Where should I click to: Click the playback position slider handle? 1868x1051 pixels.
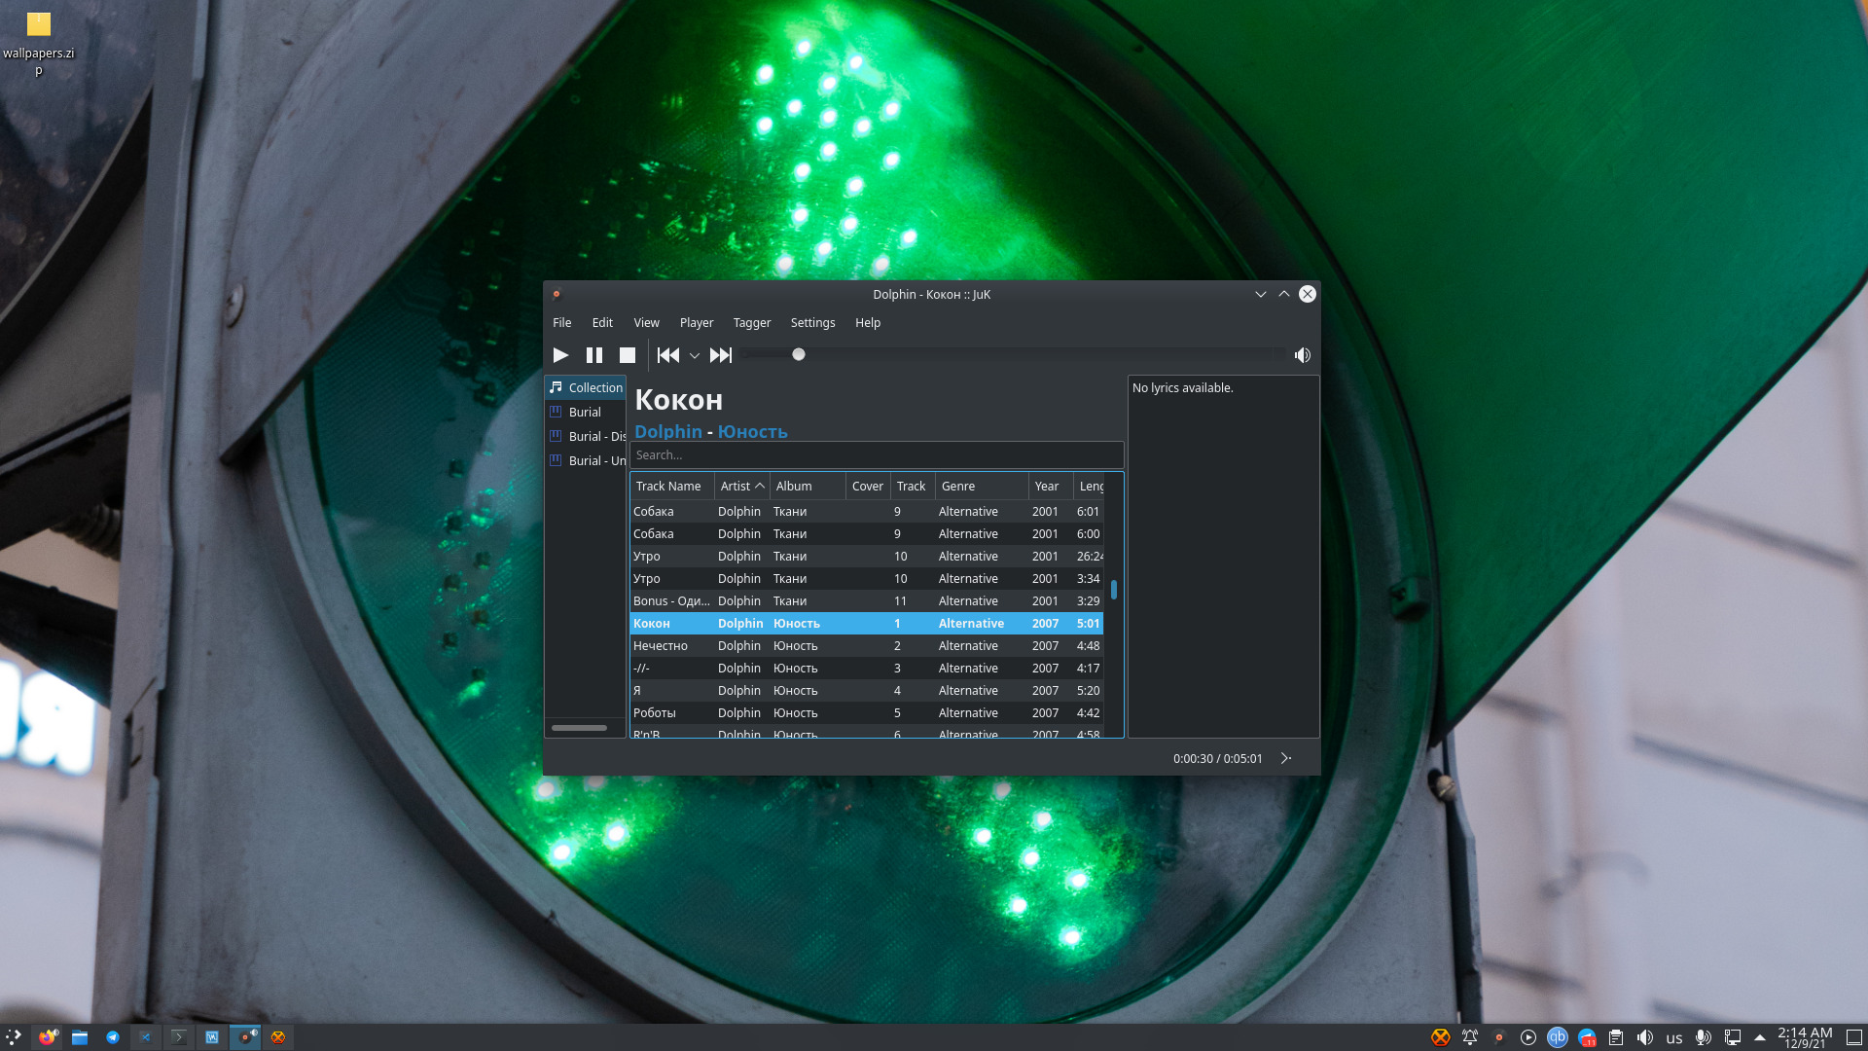click(799, 354)
